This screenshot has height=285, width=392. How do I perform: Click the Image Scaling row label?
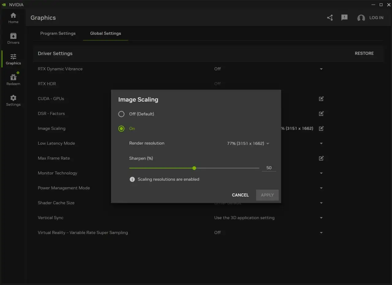point(51,129)
